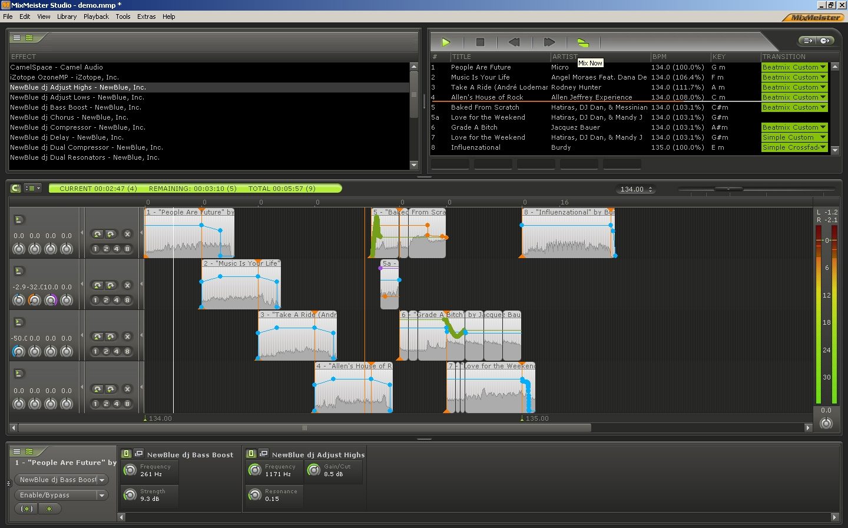Screen dimensions: 848x528
Task: Open NewBlue dj Adjust Highs plugin window icon
Action: (264, 453)
